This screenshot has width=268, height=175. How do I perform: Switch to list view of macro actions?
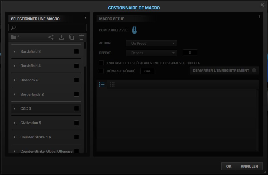[102, 84]
